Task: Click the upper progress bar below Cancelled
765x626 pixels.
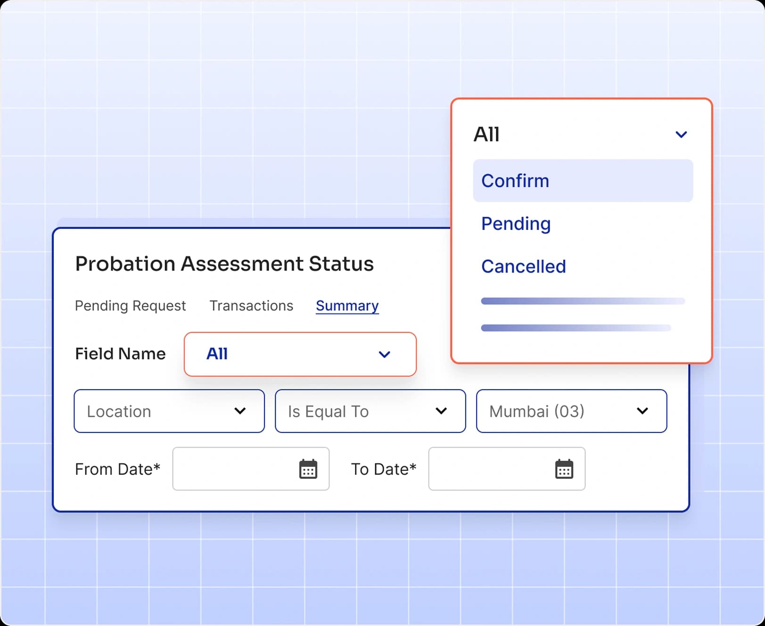Action: (x=583, y=301)
